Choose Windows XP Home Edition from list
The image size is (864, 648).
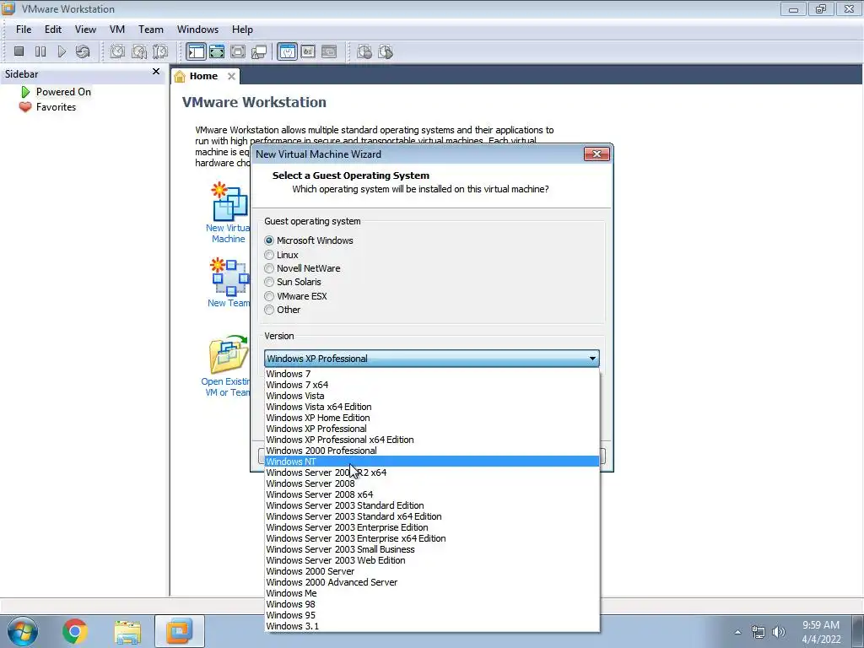pos(432,418)
